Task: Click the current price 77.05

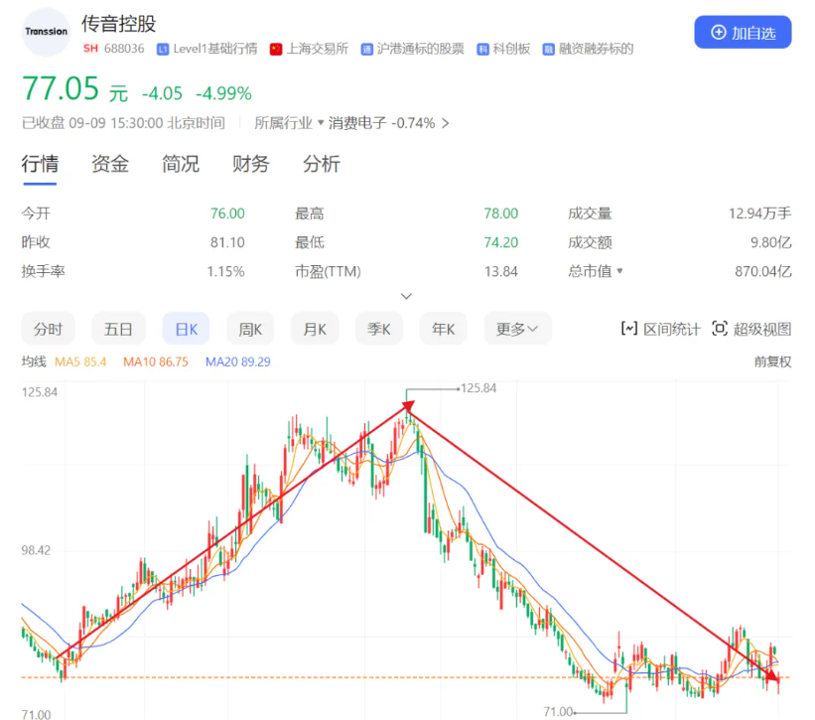Action: pos(61,88)
